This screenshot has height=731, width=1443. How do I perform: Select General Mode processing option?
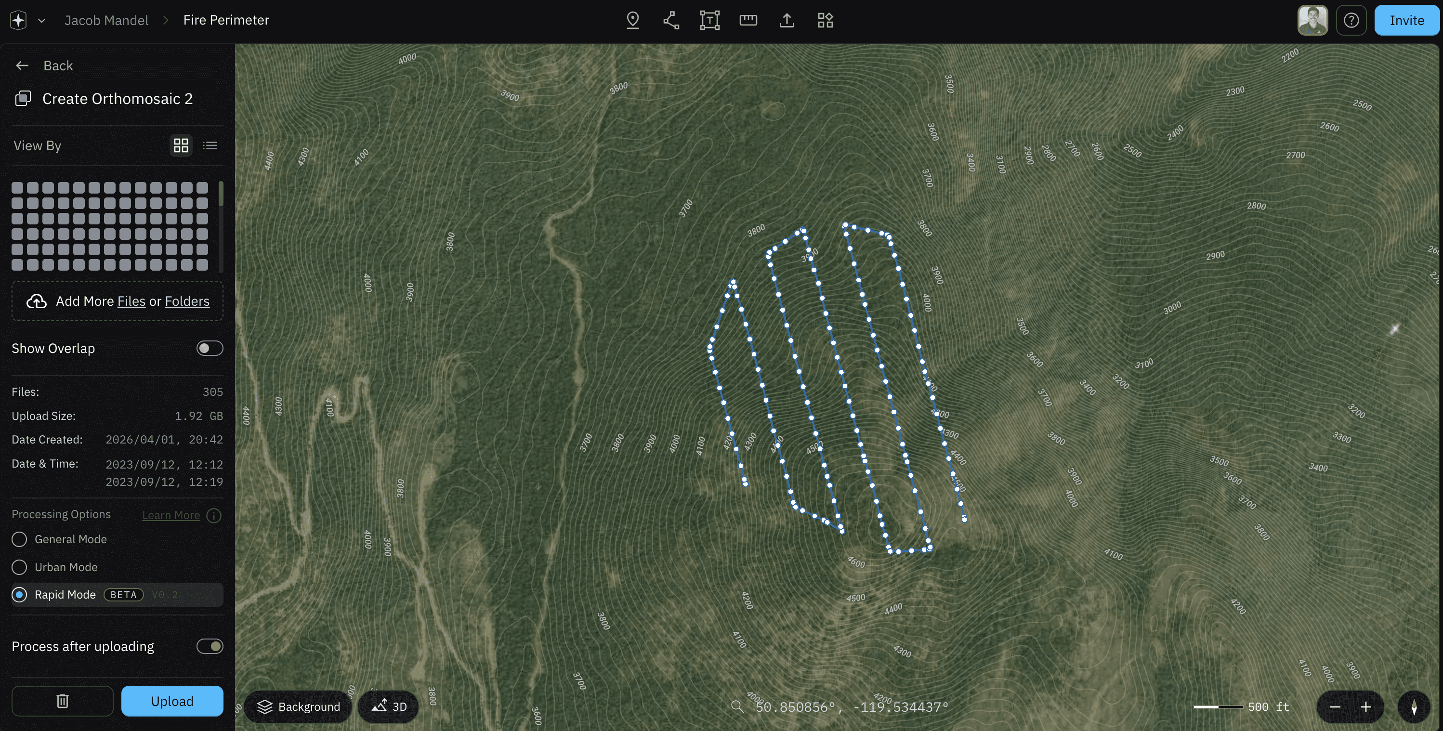[20, 539]
